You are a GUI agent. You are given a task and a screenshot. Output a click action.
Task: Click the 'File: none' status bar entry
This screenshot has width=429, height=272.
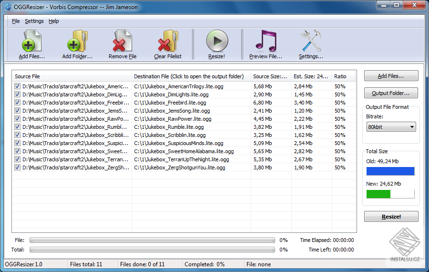(258, 264)
